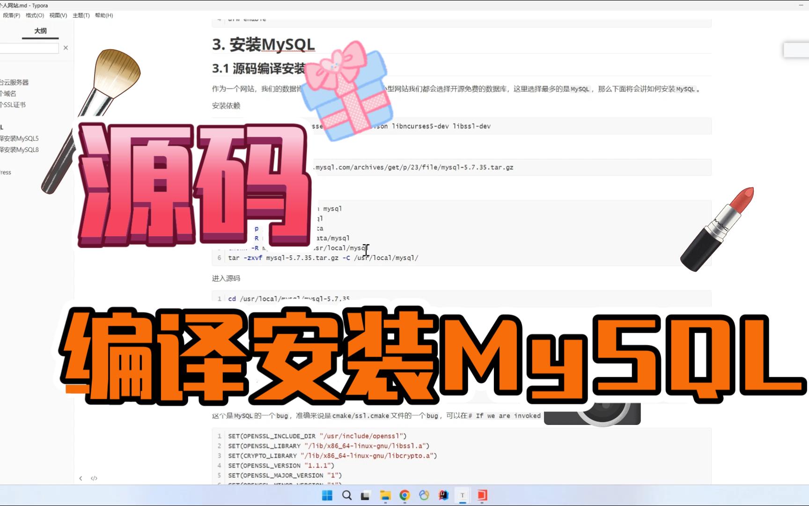This screenshot has width=809, height=506.
Task: Collapse the sidebar with the left chevron icon
Action: tap(81, 478)
